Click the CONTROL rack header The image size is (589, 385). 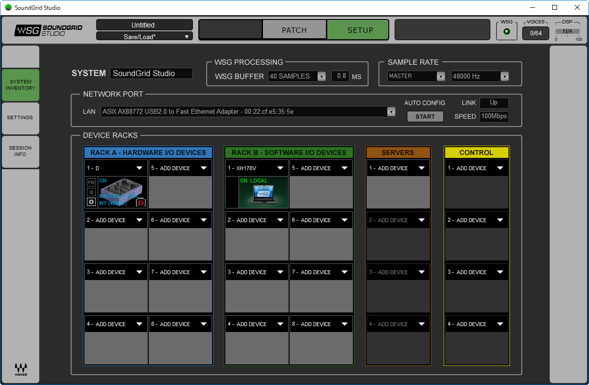(x=477, y=153)
